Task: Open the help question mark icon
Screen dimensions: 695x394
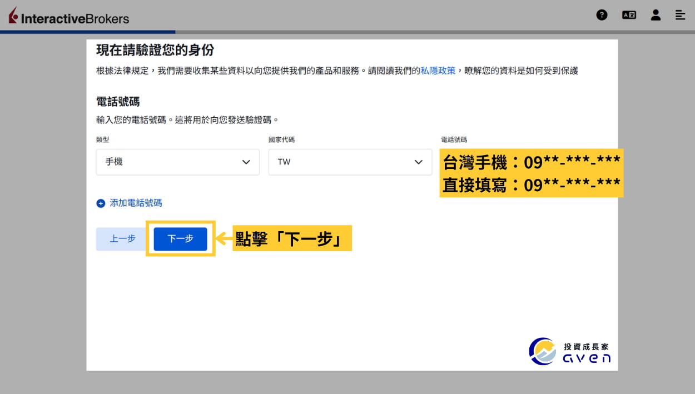Action: pos(602,15)
